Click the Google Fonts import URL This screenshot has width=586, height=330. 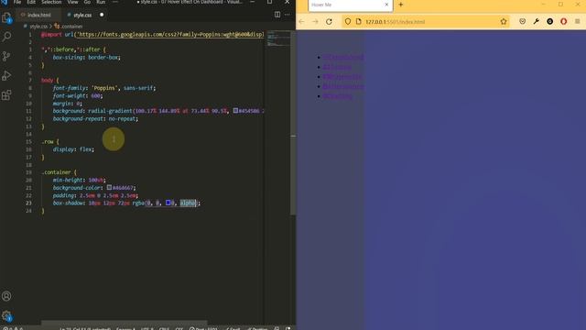coord(170,35)
